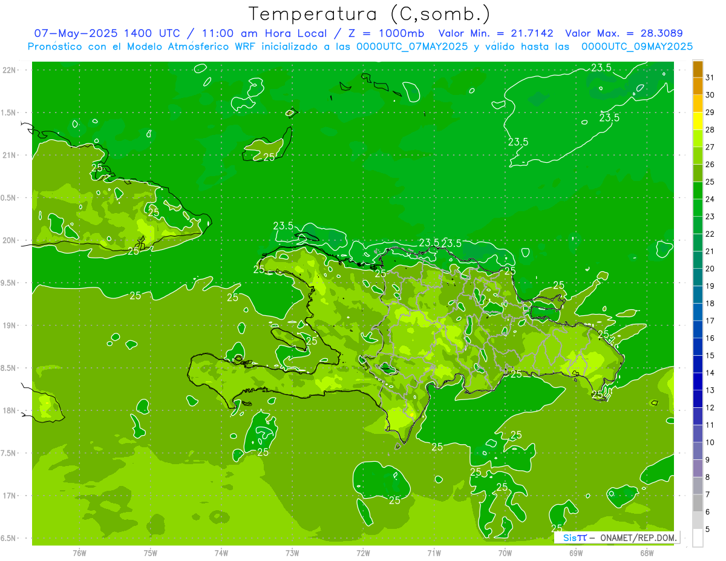The image size is (726, 561).
Task: Click the lime green color bar segment between 27 and 28
Action: 698,138
